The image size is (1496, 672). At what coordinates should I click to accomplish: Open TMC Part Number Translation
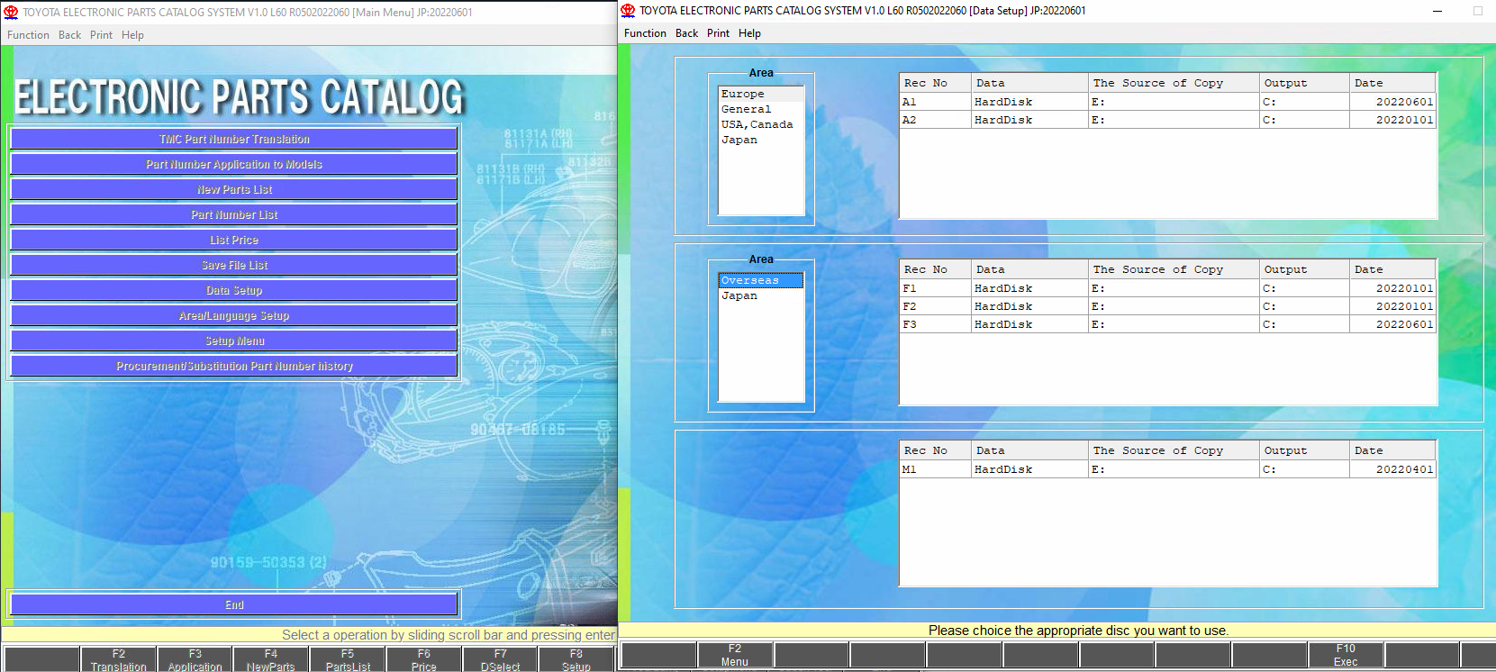pyautogui.click(x=234, y=139)
